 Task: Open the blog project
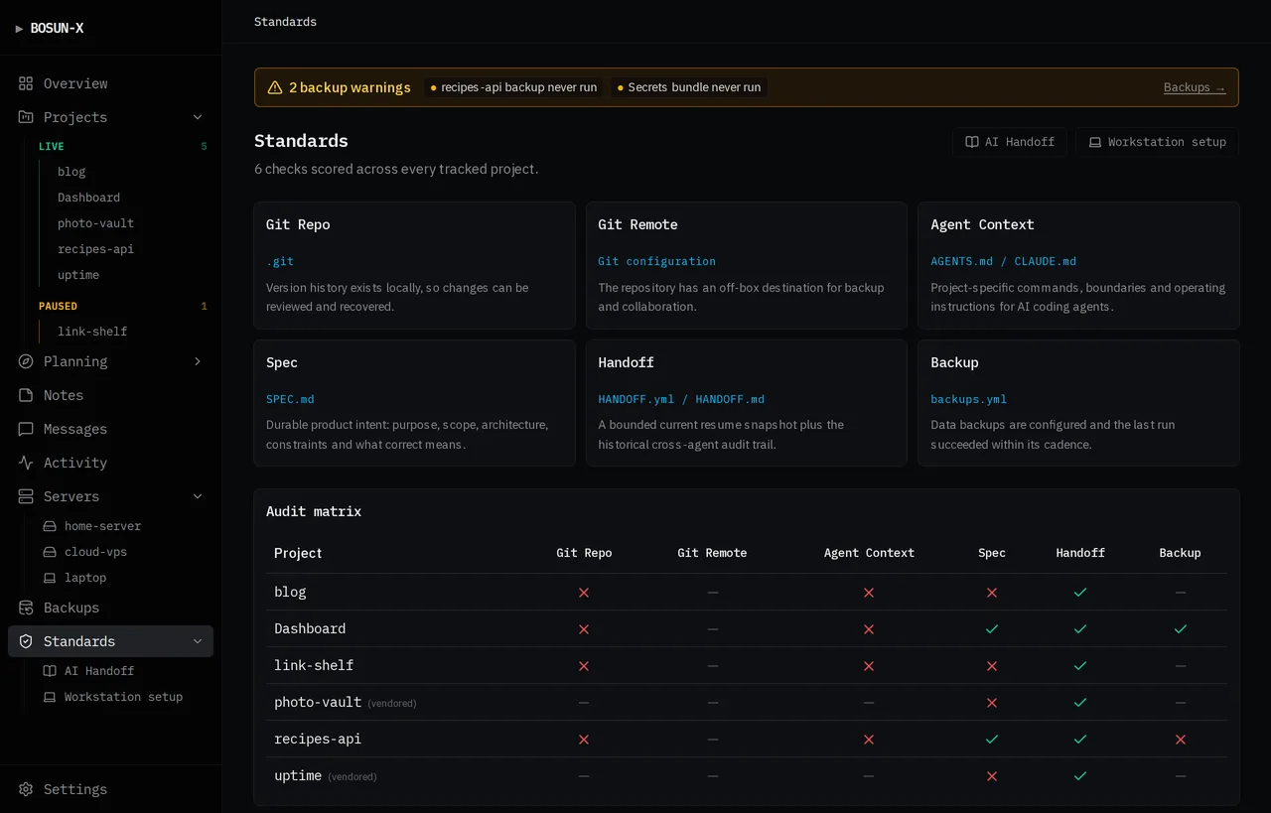[71, 172]
